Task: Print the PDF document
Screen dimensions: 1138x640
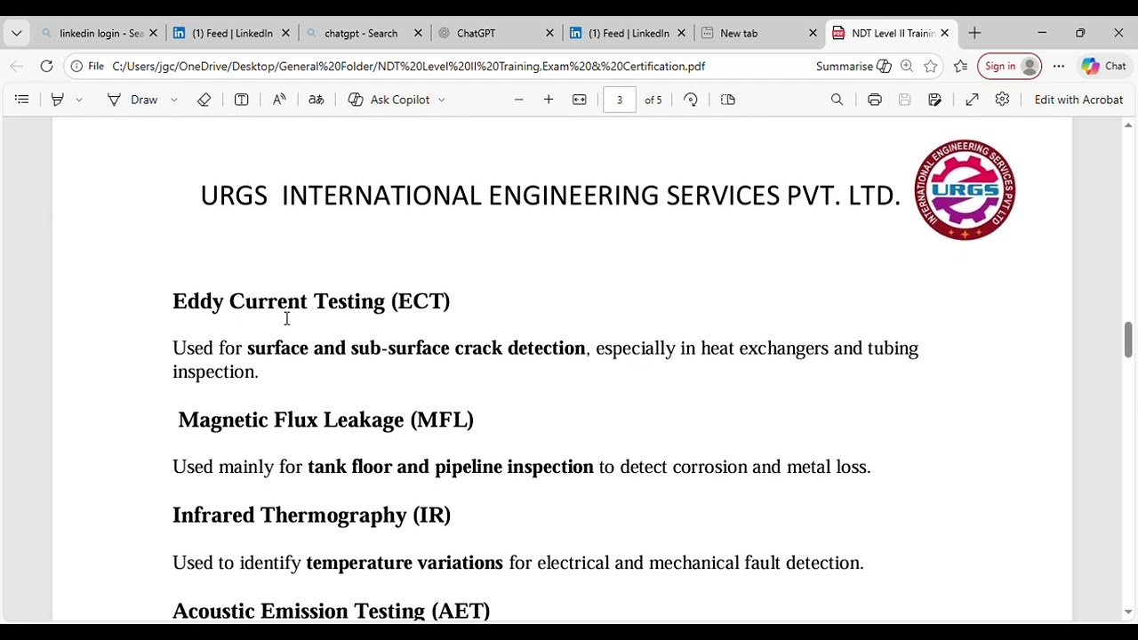Action: pos(875,100)
